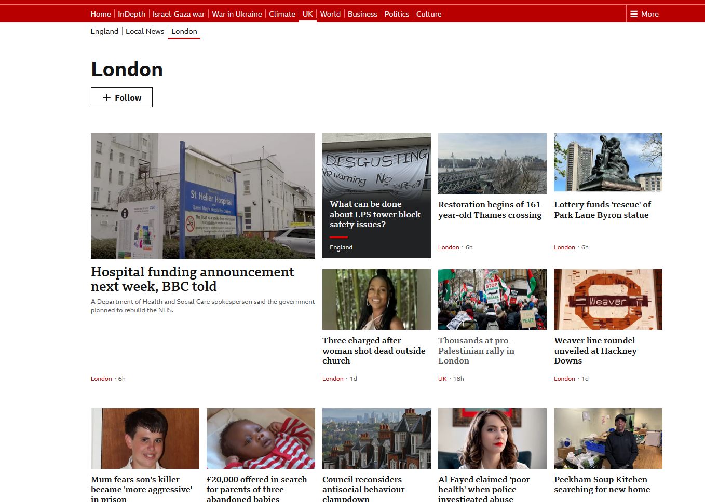Click the pro-Palestinian rally headline
Viewport: 705px width, 502px height.
coord(476,351)
